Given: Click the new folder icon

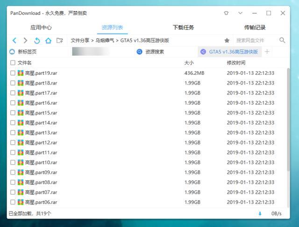Looking at the screenshot, I should 60,41.
